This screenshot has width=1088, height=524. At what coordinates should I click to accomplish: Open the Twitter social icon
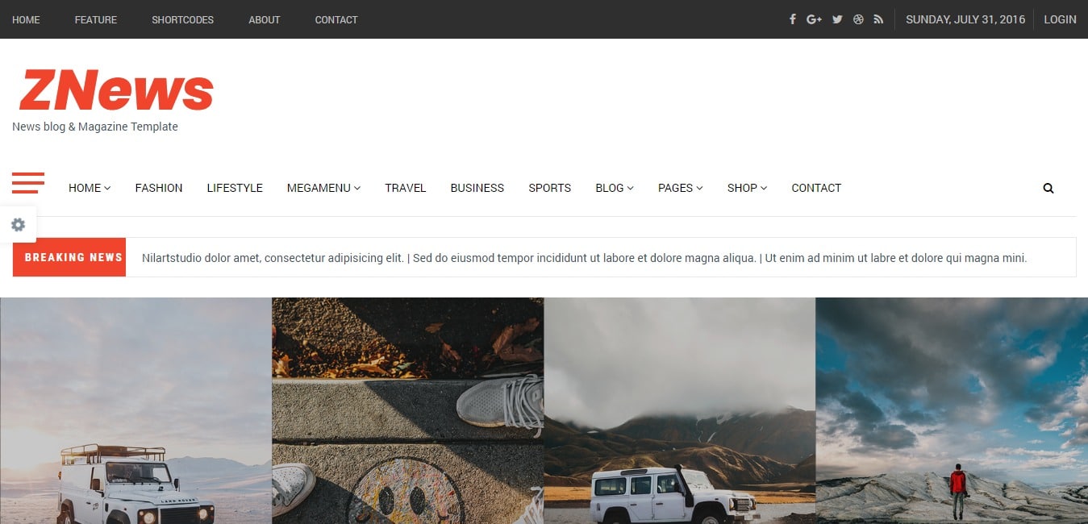point(836,19)
